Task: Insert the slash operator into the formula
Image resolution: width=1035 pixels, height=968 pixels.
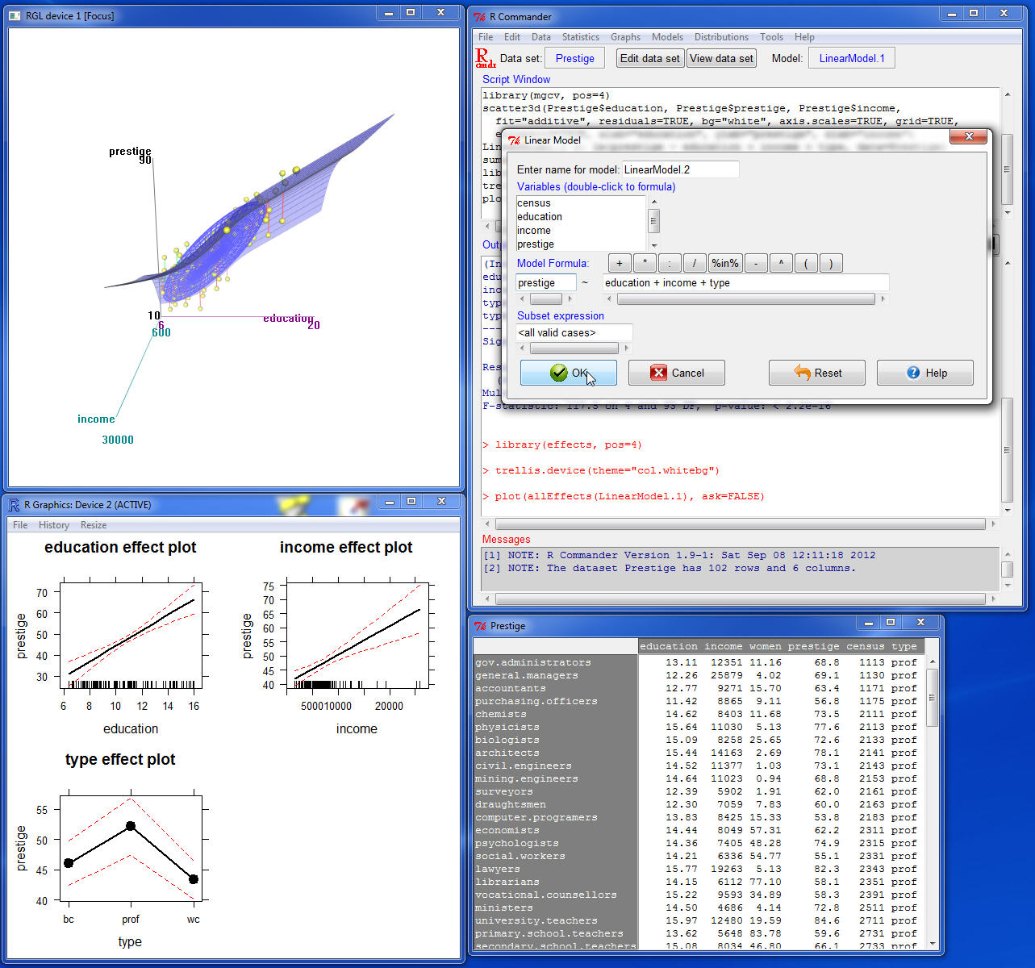Action: [x=695, y=263]
